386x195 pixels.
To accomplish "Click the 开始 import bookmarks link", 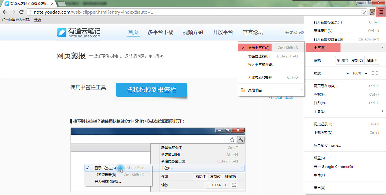I will coord(38,20).
